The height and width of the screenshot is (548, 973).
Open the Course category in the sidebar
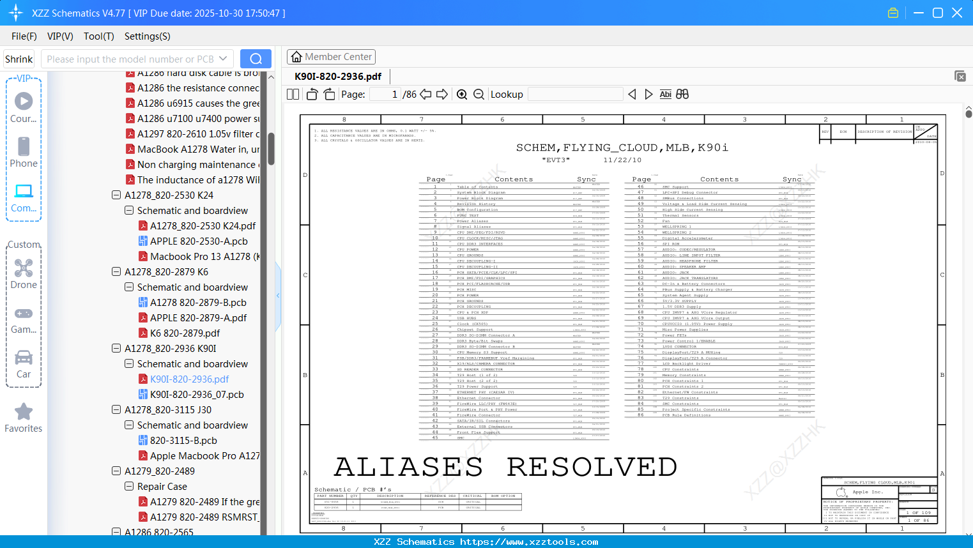tap(24, 107)
